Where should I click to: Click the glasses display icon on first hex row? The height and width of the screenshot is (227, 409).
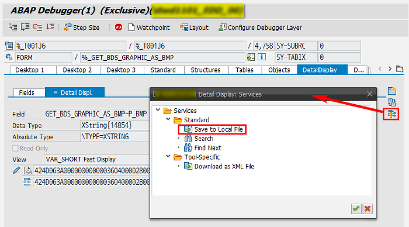click(27, 171)
